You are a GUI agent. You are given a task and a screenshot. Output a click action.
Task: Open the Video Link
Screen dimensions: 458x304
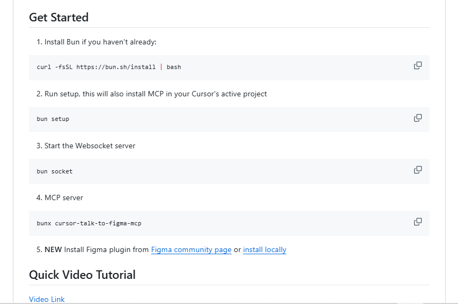click(x=47, y=299)
